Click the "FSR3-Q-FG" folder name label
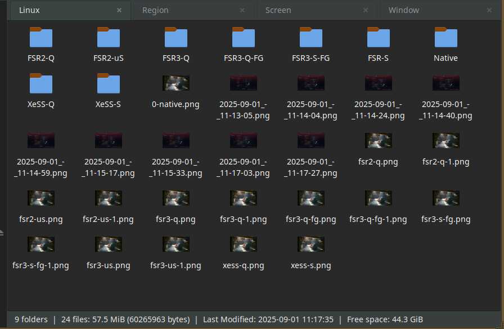The image size is (504, 329). coord(244,58)
